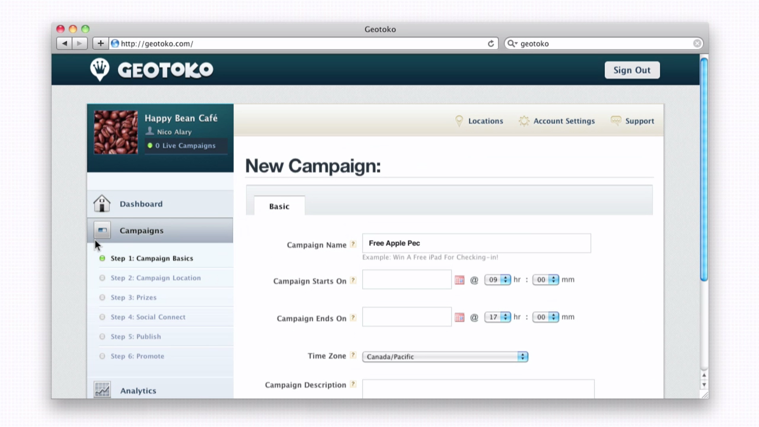
Task: Click help icon beside Time Zone
Action: [x=353, y=355]
